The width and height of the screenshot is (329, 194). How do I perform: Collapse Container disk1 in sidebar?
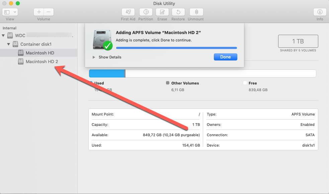point(9,44)
